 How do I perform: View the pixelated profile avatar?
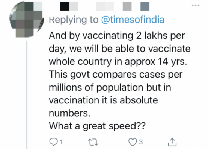27,20
